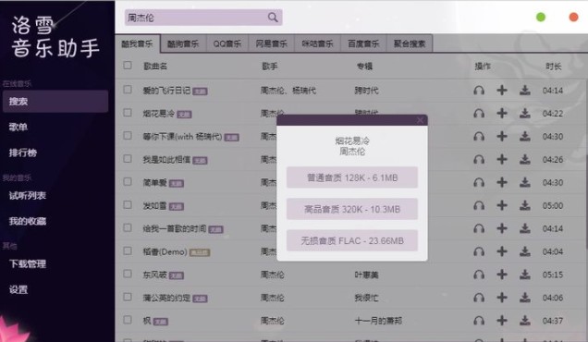This screenshot has height=342, width=588.
Task: Listen to 发如雪 via headphone icon
Action: click(x=479, y=205)
